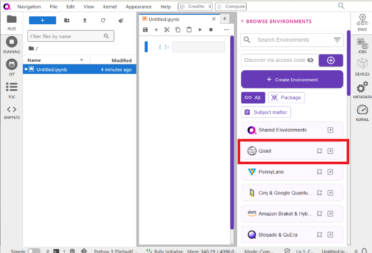
Task: Click the Search Environments input field
Action: tap(291, 40)
